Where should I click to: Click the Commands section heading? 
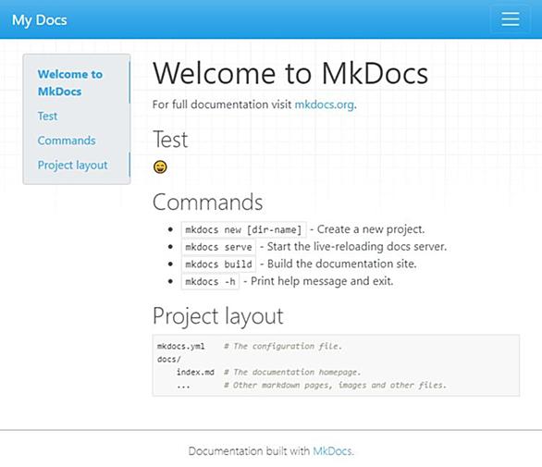click(208, 203)
